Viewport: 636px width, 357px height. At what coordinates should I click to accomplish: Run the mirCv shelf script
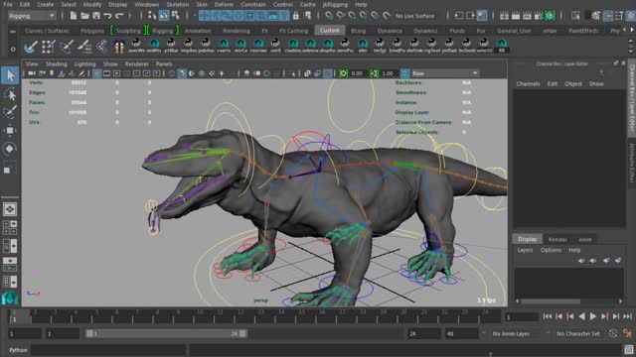coord(240,46)
